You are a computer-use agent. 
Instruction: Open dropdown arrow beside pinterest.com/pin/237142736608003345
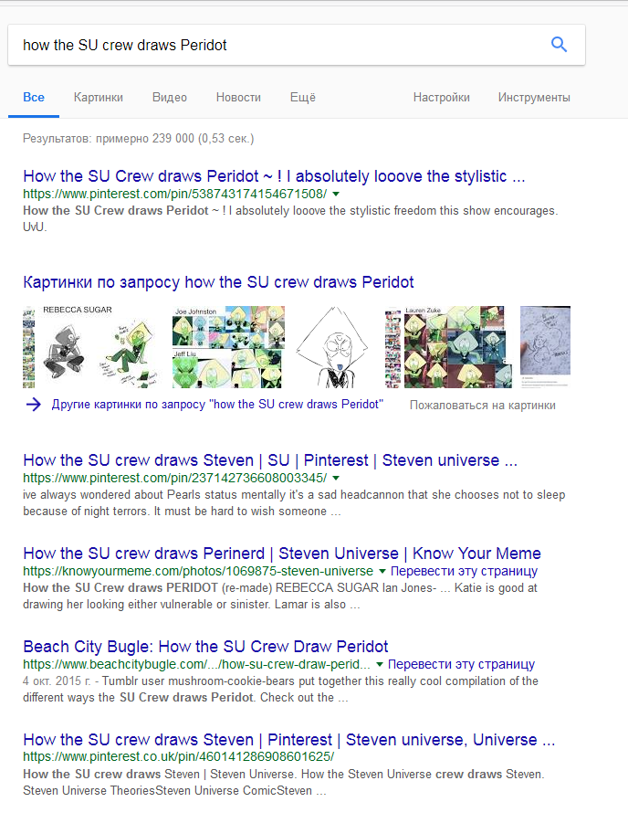[x=336, y=478]
